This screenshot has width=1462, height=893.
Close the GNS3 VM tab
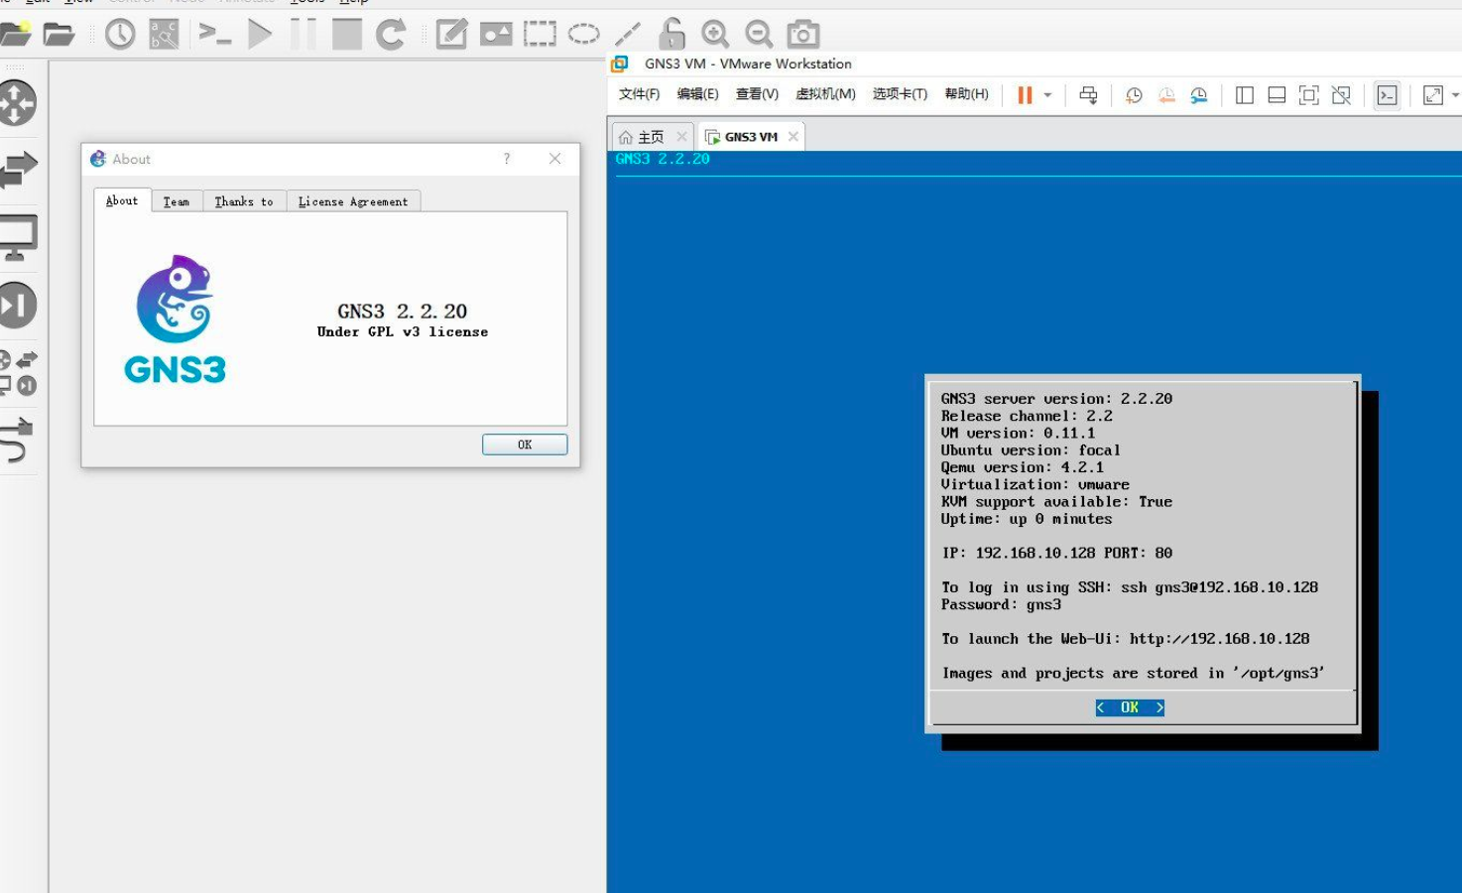coord(793,137)
